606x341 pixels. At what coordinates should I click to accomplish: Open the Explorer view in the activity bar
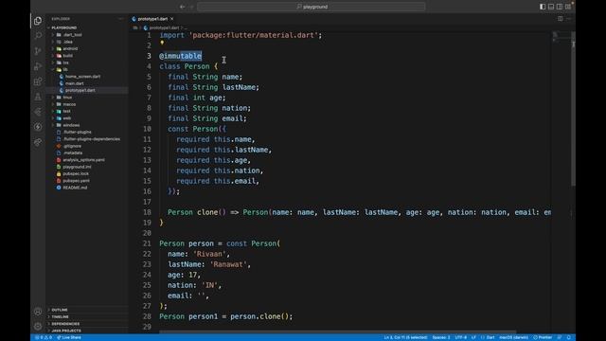point(38,21)
